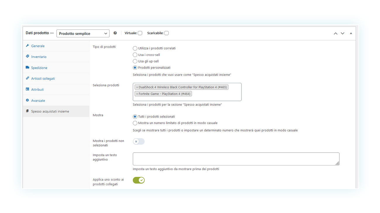This screenshot has width=380, height=213.
Task: Click the Seleziona prodotti label
Action: pos(106,85)
